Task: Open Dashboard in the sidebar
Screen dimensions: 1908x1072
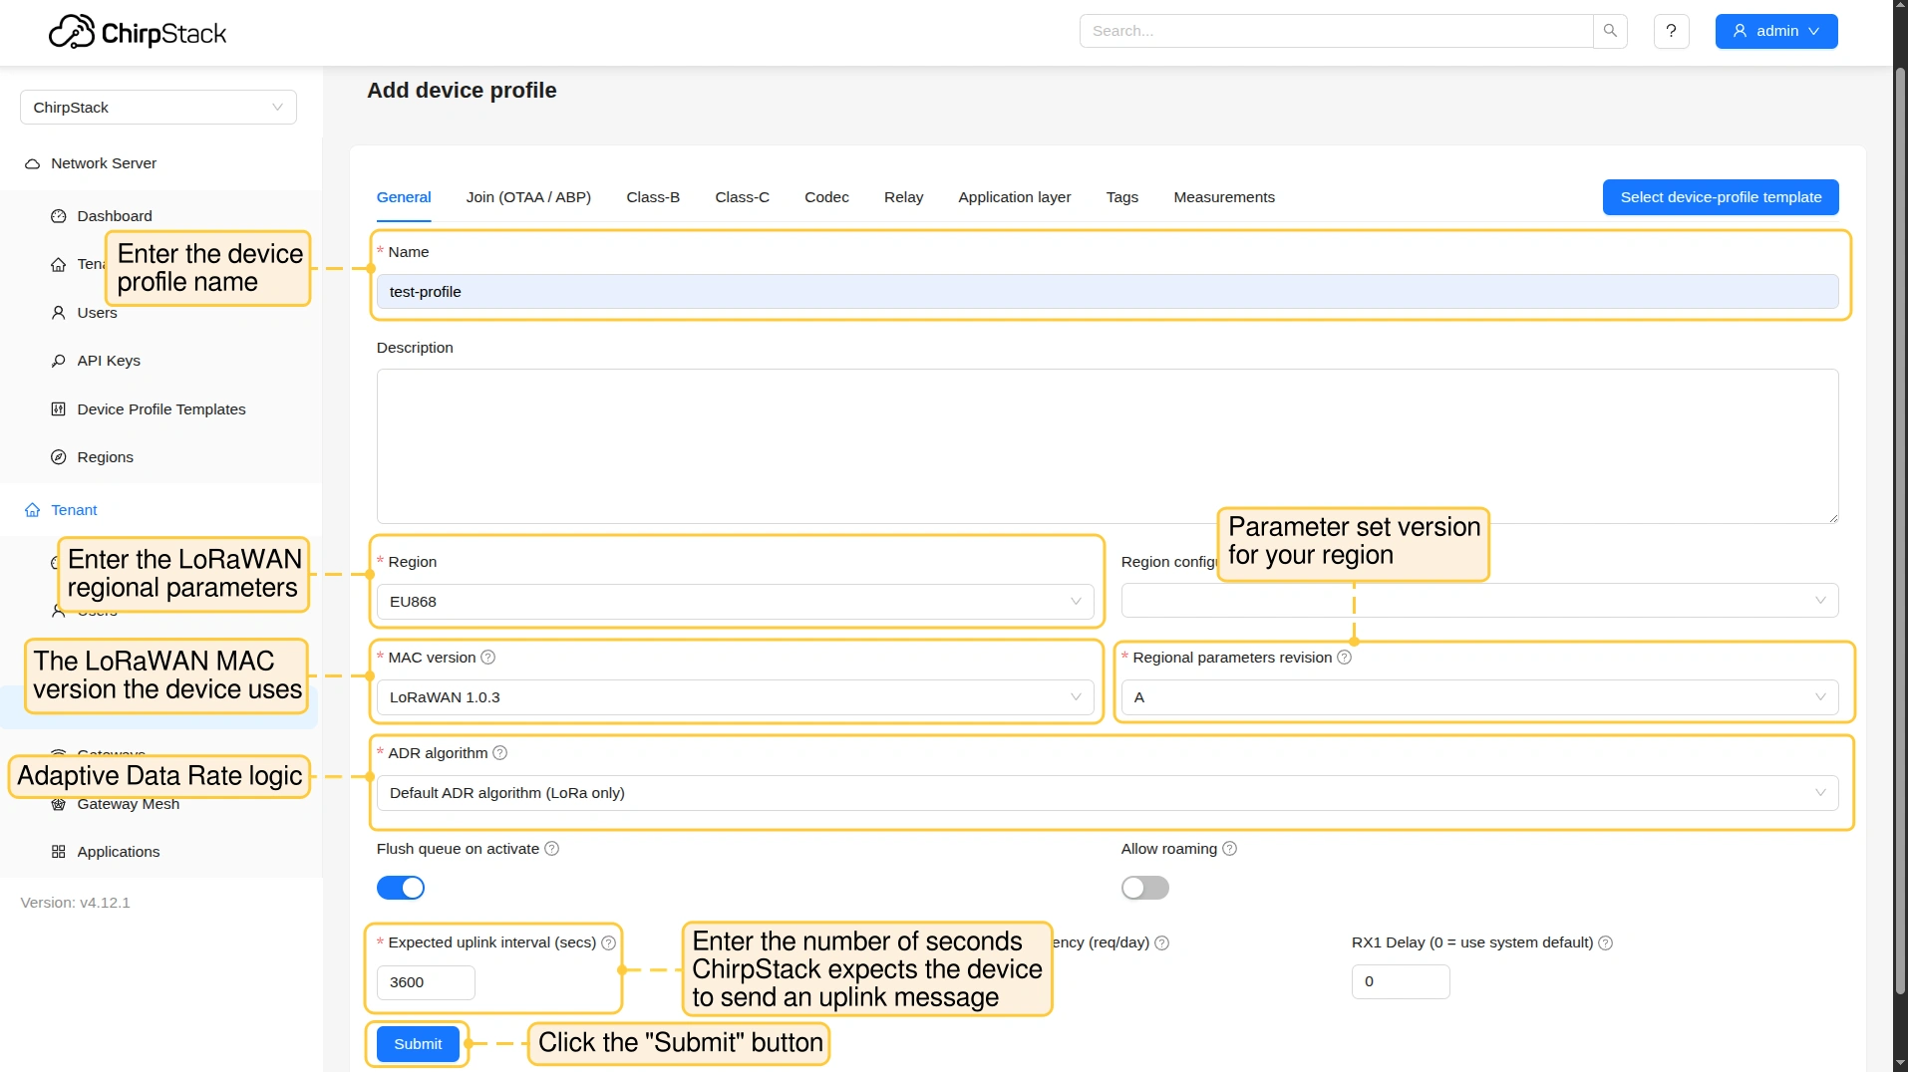Action: click(x=115, y=216)
